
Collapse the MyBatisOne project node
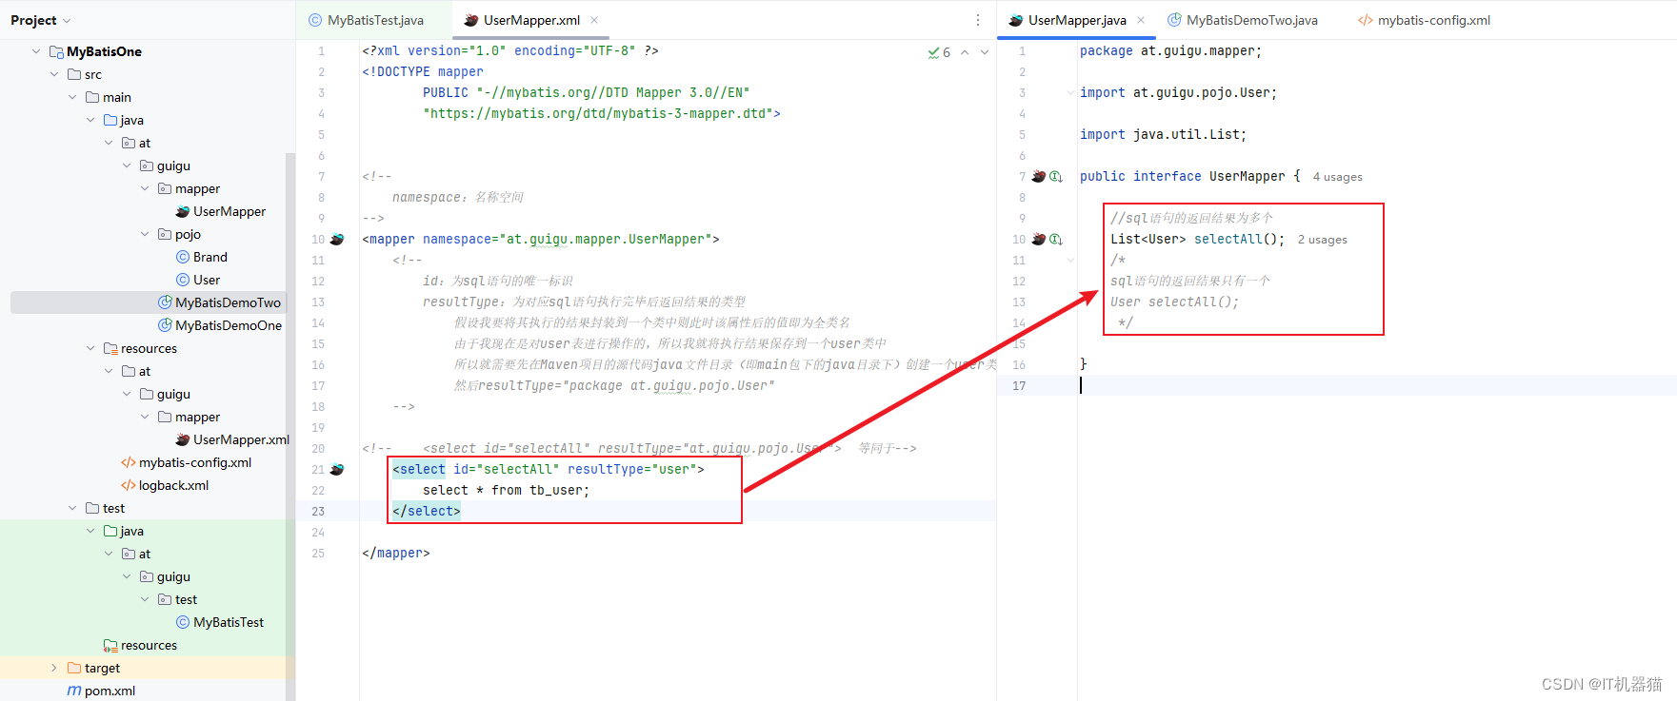point(36,51)
